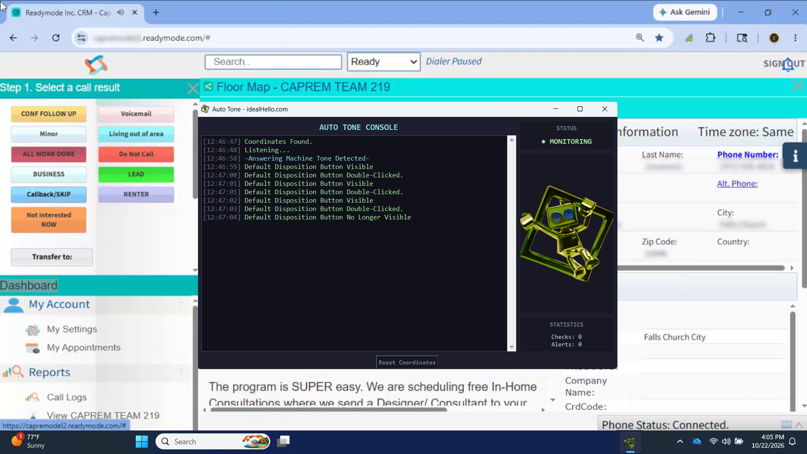The width and height of the screenshot is (807, 454).
Task: Select the CONF FOLLOW UP call result
Action: 49,113
